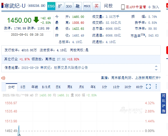The height and width of the screenshot is (136, 168).
Task: Switch to the B/S点 tab
Action: pos(46,87)
